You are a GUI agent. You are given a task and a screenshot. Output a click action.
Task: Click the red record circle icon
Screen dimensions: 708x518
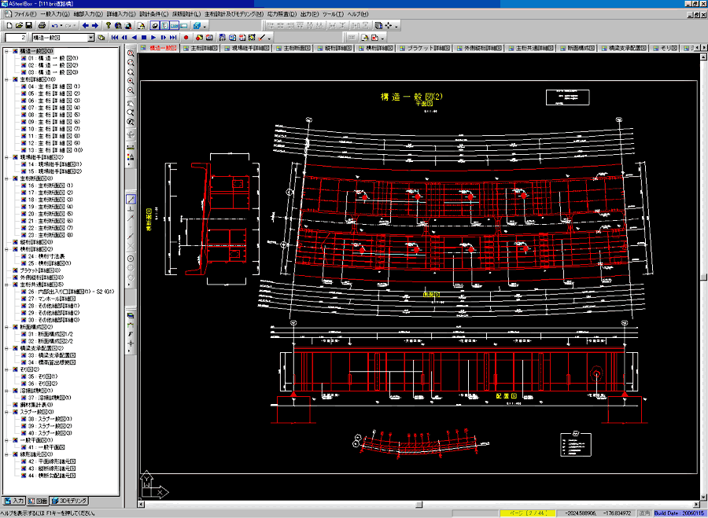click(186, 38)
